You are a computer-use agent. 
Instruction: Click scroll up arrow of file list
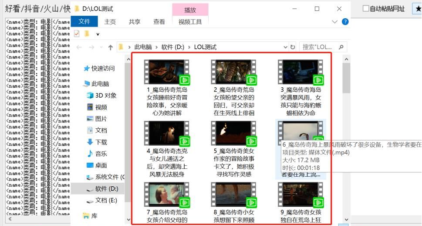(346, 59)
